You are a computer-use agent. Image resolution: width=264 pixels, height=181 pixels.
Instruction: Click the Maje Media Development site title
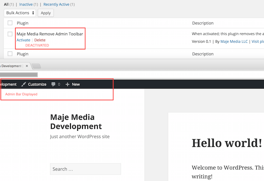[x=76, y=122]
